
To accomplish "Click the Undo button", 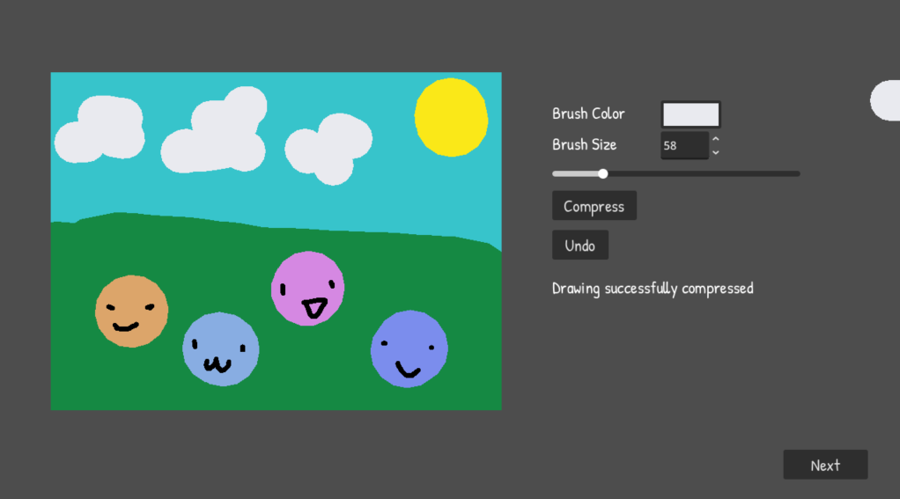I will click(x=580, y=246).
